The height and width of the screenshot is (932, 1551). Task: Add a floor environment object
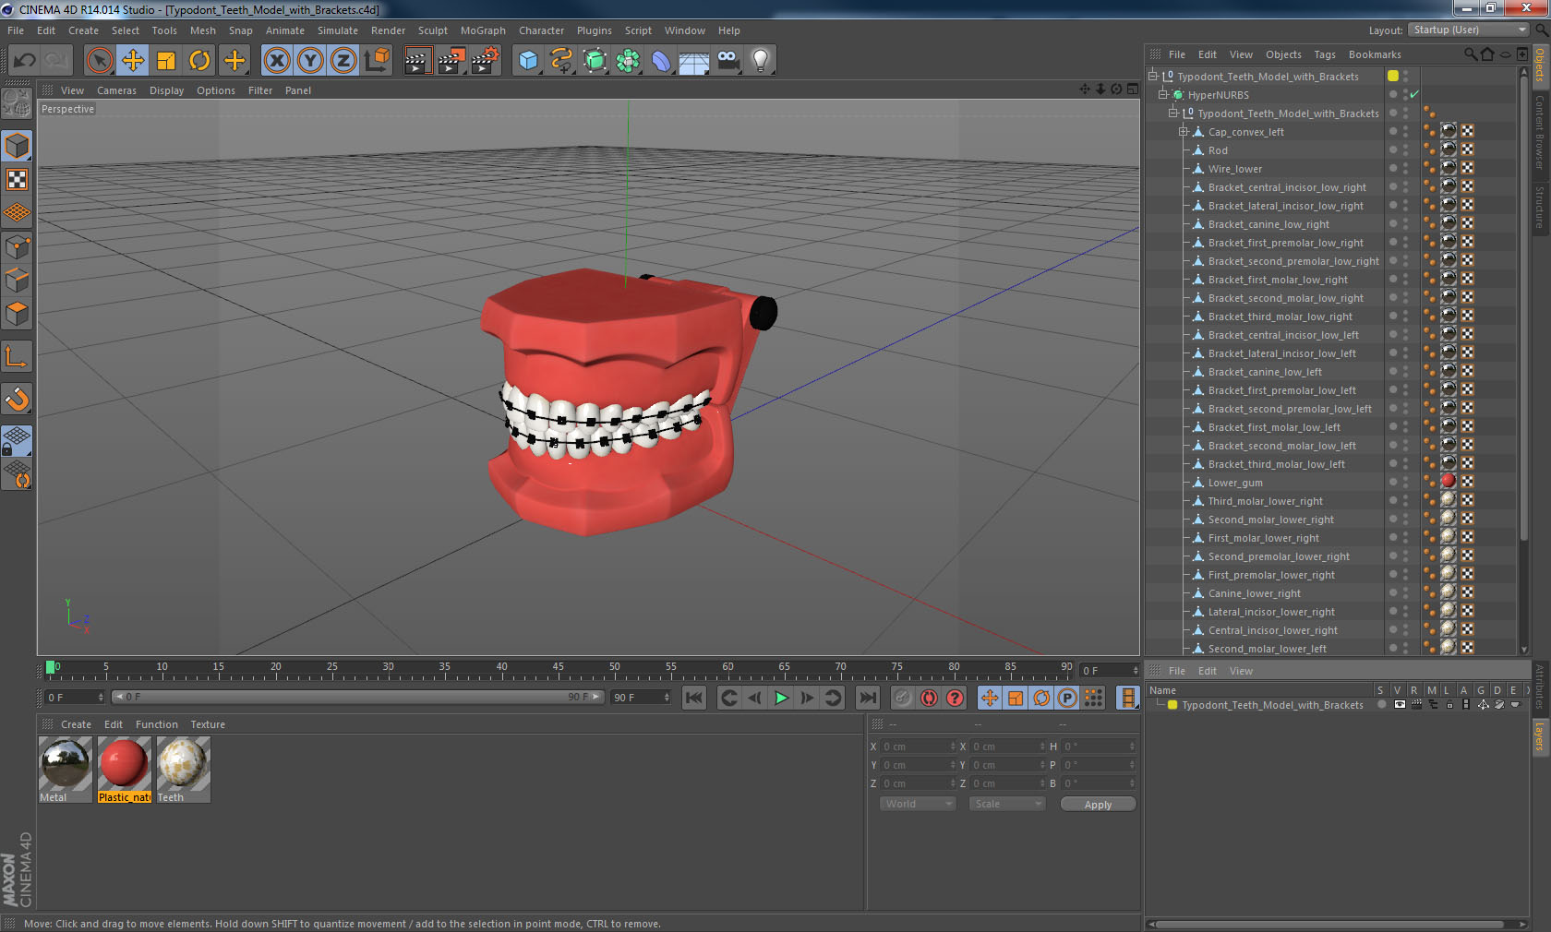coord(694,61)
